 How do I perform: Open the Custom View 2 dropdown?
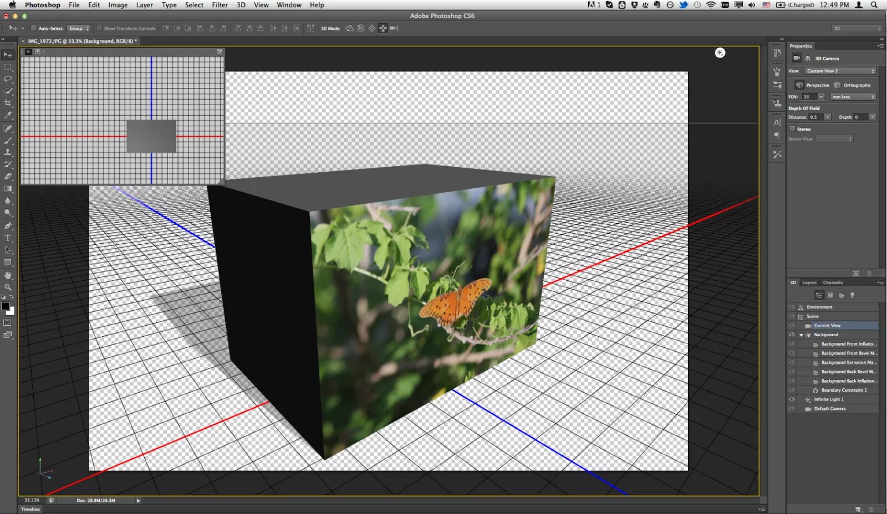coord(840,71)
